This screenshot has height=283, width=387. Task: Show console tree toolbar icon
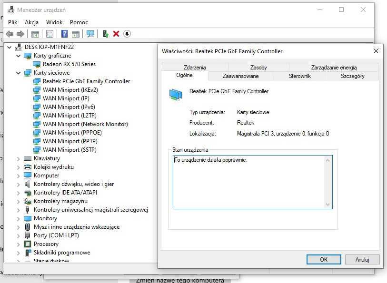(35, 34)
